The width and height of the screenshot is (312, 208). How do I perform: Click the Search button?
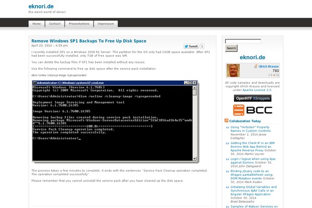[231, 48]
